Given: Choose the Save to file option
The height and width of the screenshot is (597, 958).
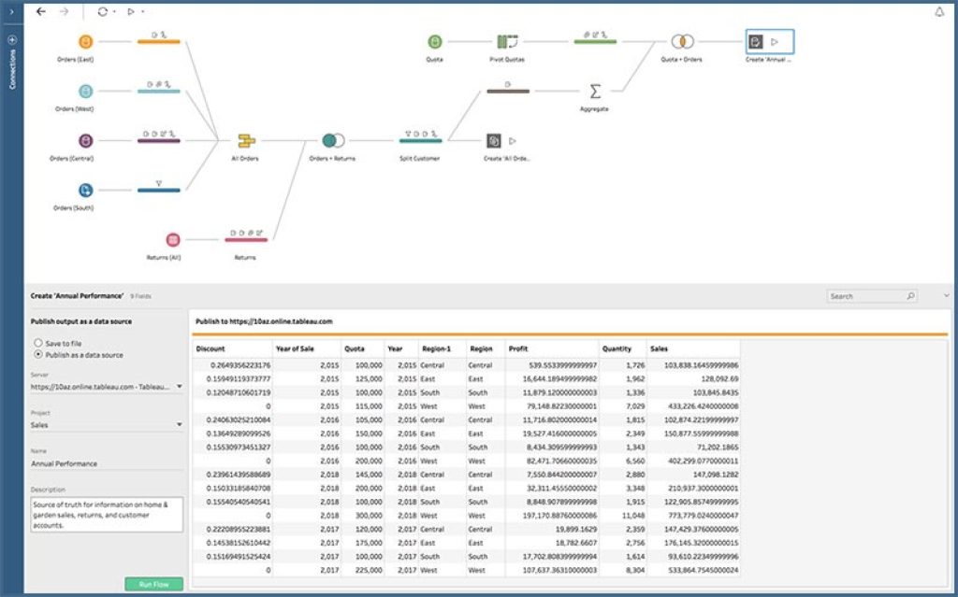Looking at the screenshot, I should pos(38,343).
